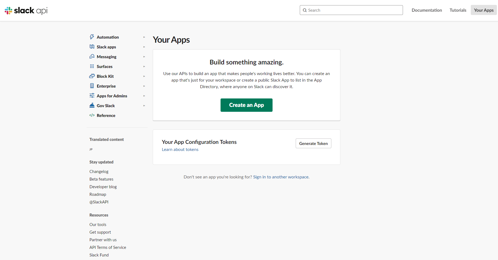Expand the Surfaces section arrow
The image size is (498, 260).
[x=144, y=67]
